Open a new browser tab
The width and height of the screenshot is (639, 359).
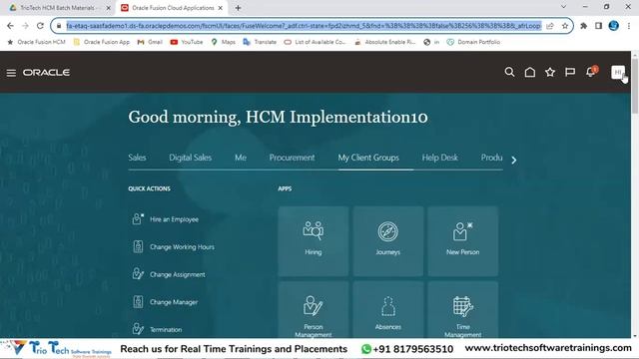coord(238,8)
